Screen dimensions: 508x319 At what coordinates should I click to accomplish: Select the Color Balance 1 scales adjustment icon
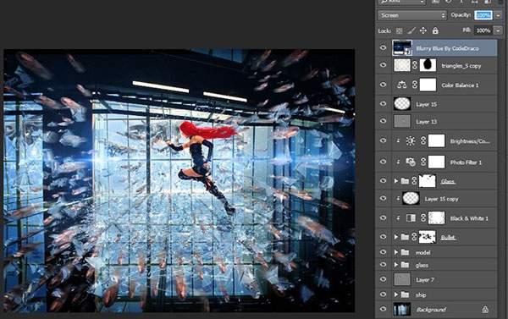[x=401, y=85]
